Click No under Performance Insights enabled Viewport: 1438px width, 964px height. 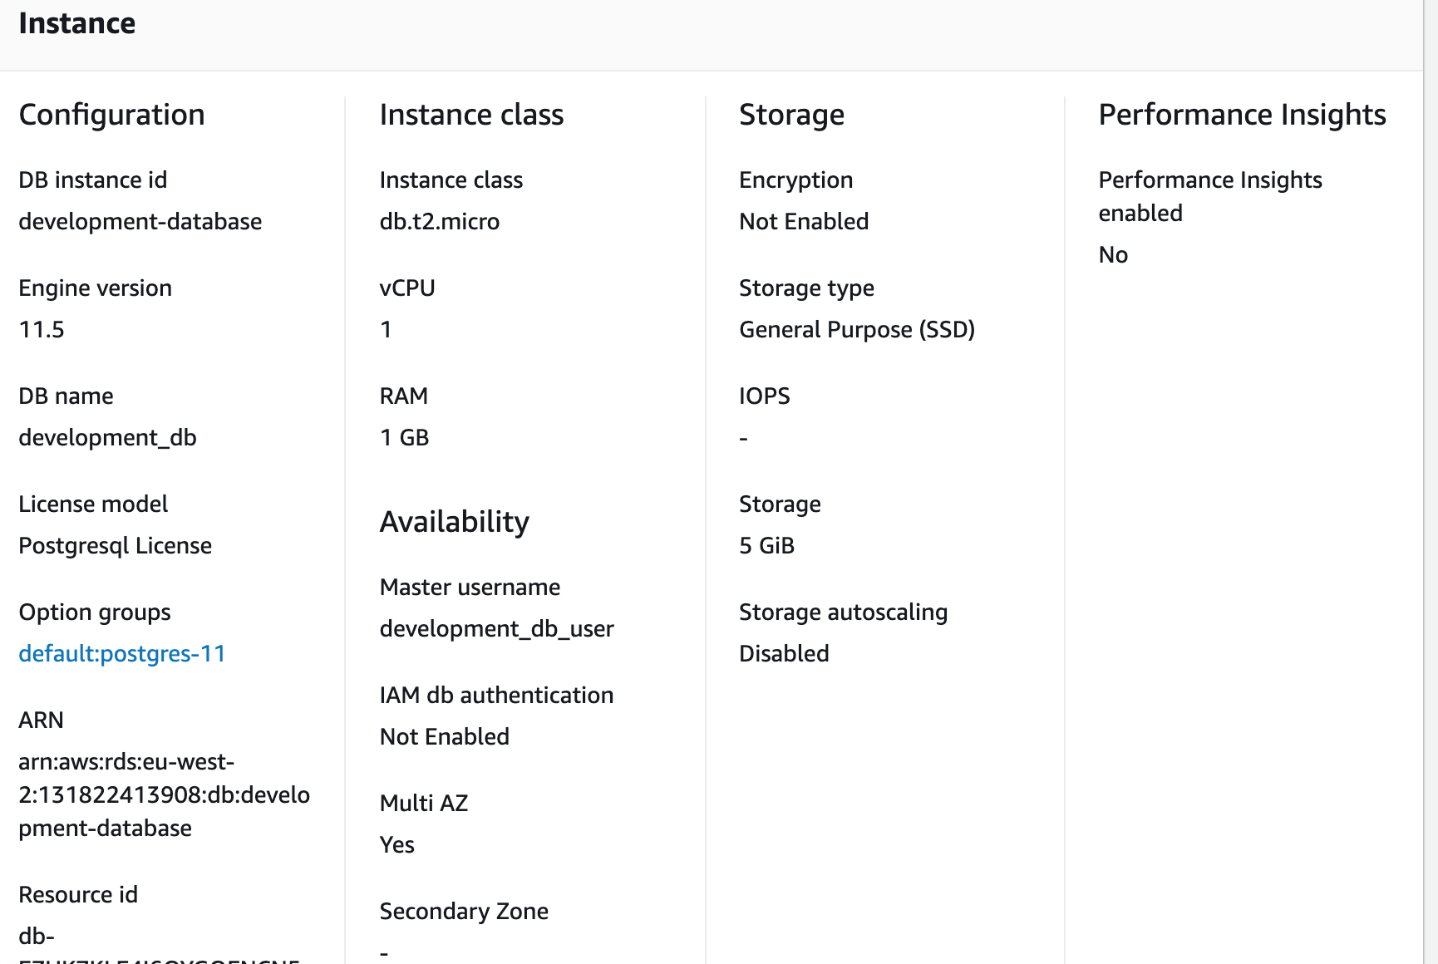[1113, 255]
